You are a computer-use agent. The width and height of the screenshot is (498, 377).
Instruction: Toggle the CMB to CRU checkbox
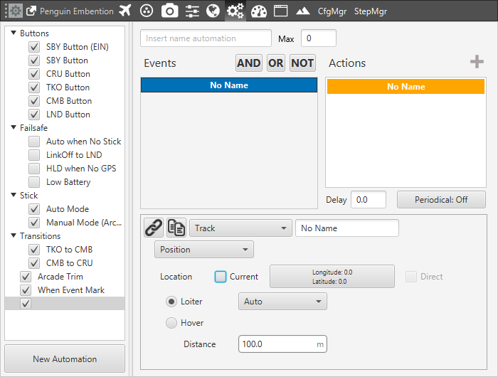click(x=34, y=263)
